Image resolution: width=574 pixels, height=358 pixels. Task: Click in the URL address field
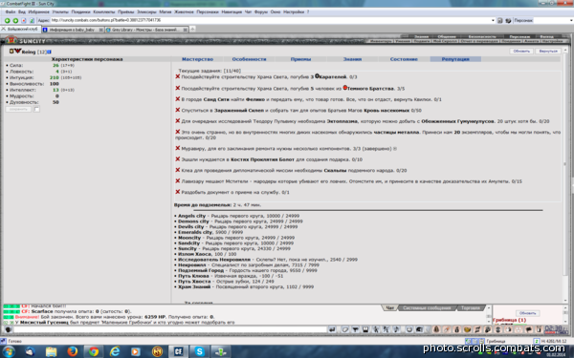(x=271, y=20)
